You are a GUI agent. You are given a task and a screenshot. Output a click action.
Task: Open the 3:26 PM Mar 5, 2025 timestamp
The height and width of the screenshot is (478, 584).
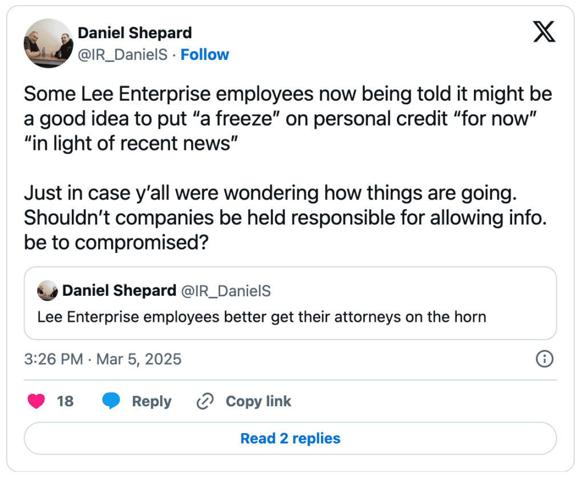pos(103,359)
